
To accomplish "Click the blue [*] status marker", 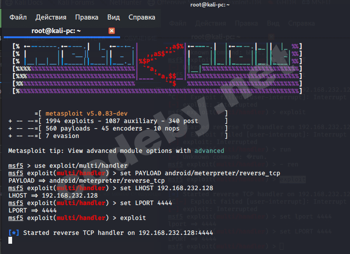I will 13,233.
